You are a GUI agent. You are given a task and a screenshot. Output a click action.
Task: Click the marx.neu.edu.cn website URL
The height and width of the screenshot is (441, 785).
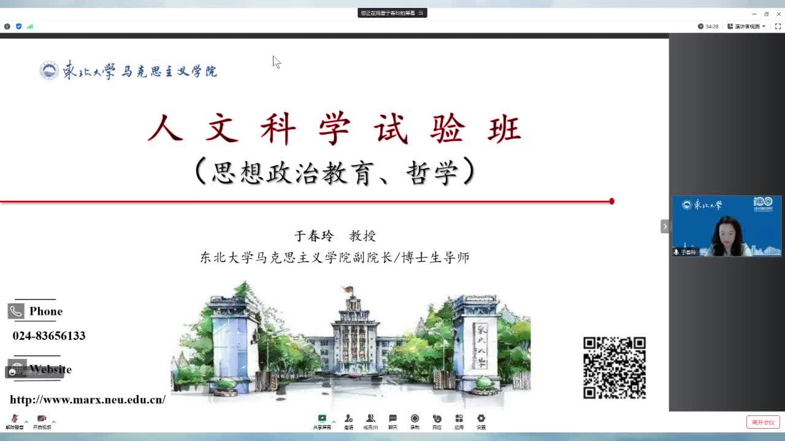pos(88,400)
